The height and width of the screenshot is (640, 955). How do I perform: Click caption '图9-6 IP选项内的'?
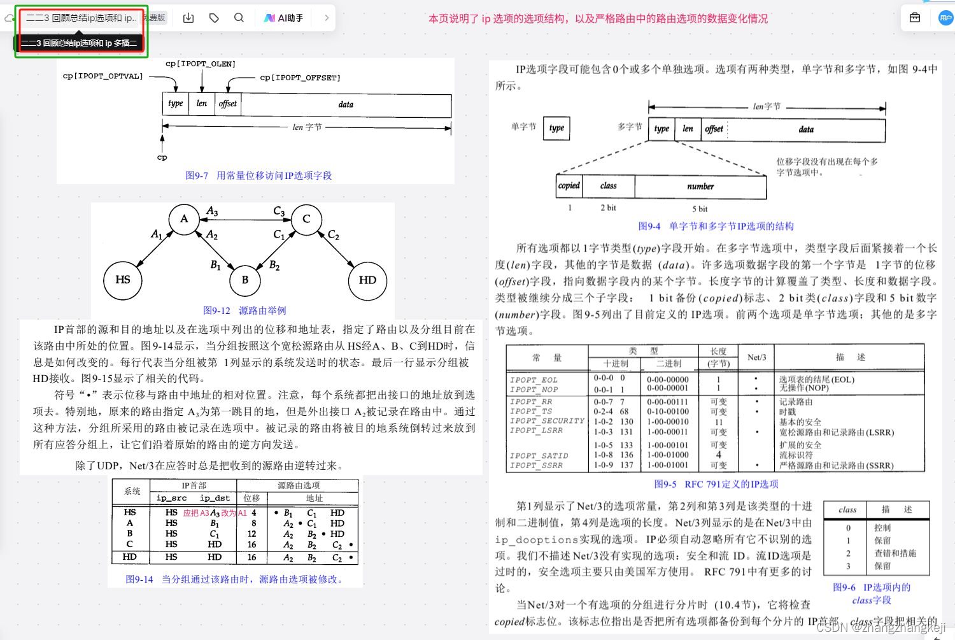pos(872,587)
